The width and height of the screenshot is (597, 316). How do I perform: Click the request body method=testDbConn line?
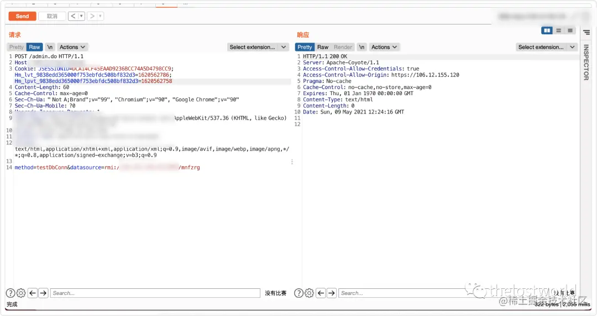(107, 167)
